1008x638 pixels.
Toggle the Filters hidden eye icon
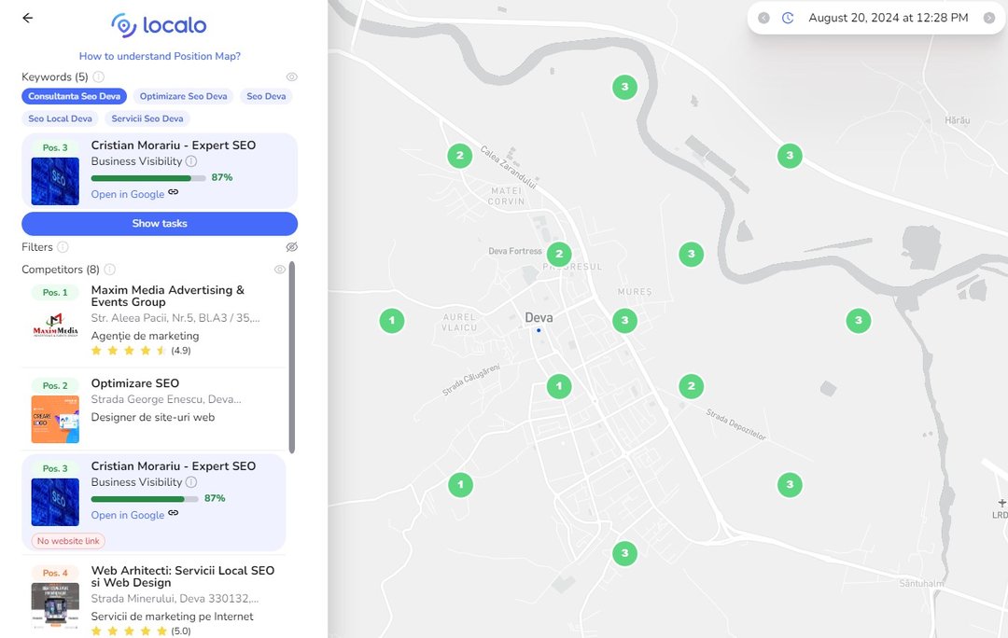[x=291, y=247]
